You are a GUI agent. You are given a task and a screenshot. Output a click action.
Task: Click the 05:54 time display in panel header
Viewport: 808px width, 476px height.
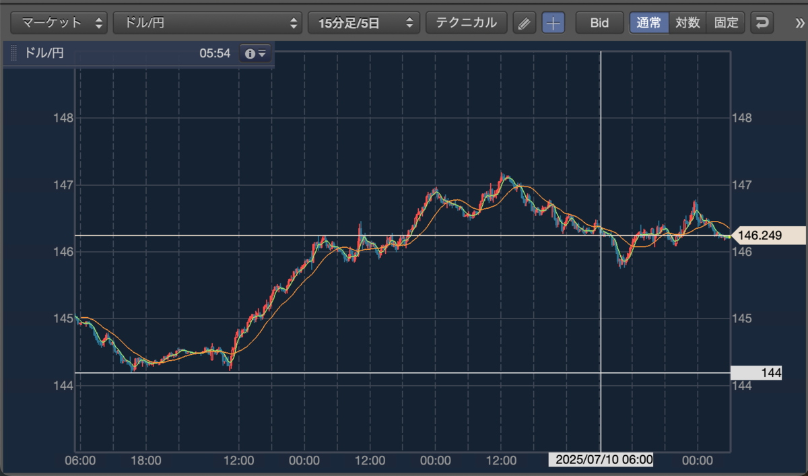[x=215, y=53]
